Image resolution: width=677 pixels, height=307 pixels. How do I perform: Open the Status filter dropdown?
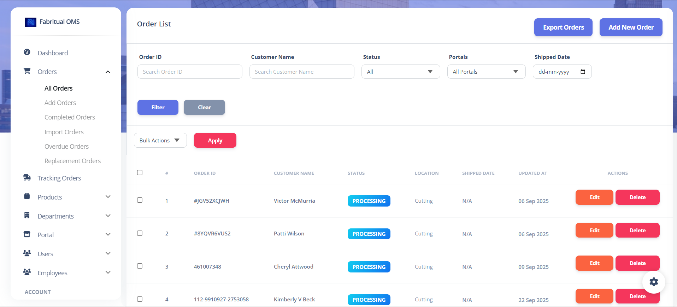(400, 72)
